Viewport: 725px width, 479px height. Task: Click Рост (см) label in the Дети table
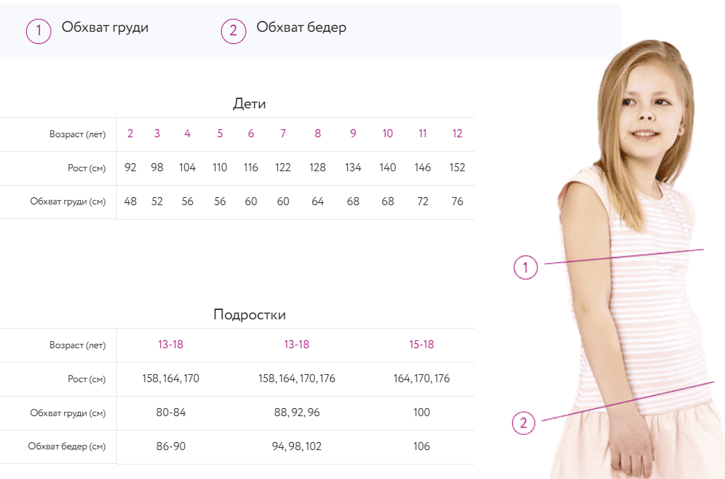coord(87,168)
